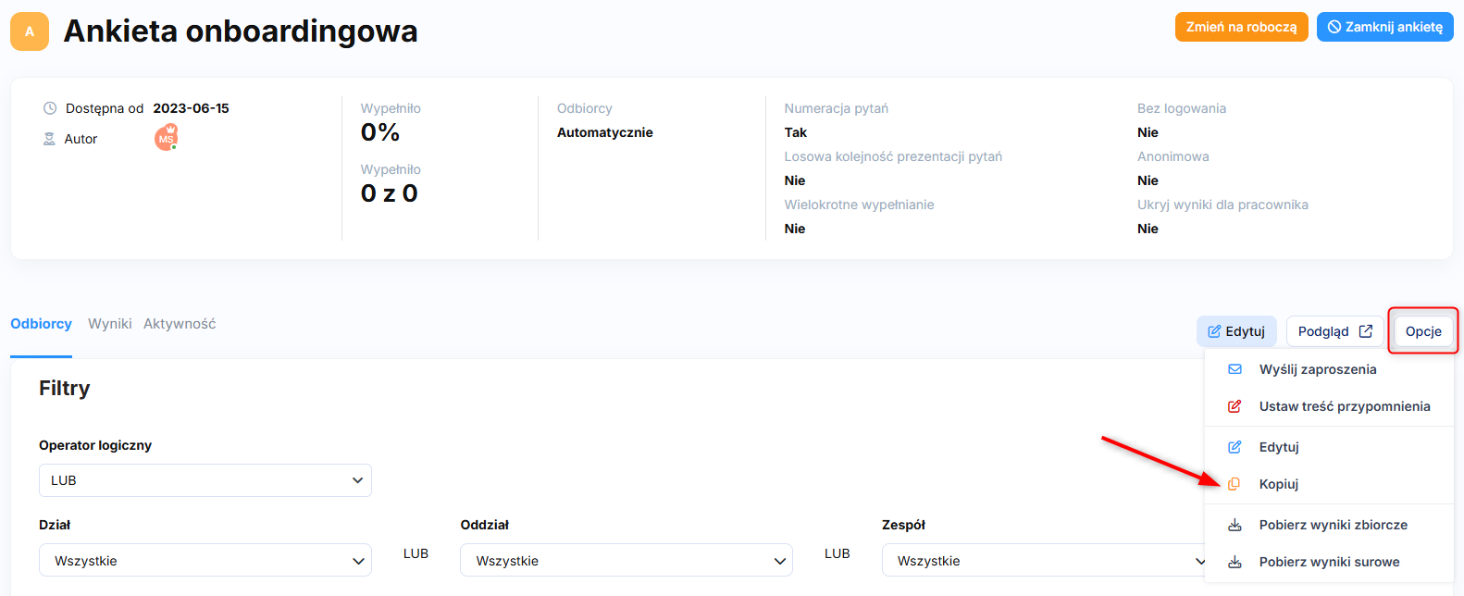The image size is (1464, 596).
Task: Click the orange copy icon next to Kopiuj
Action: (x=1234, y=484)
